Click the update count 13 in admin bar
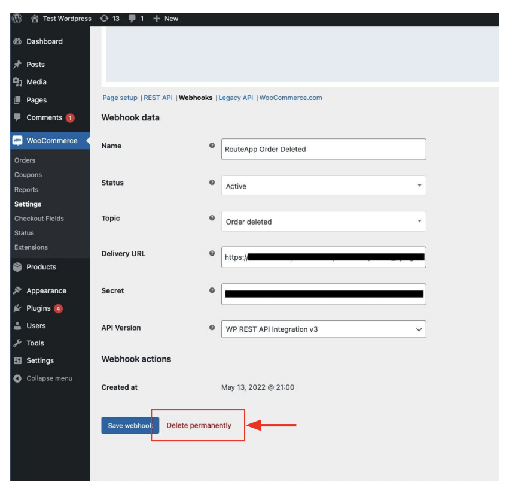506x491 pixels. click(116, 19)
